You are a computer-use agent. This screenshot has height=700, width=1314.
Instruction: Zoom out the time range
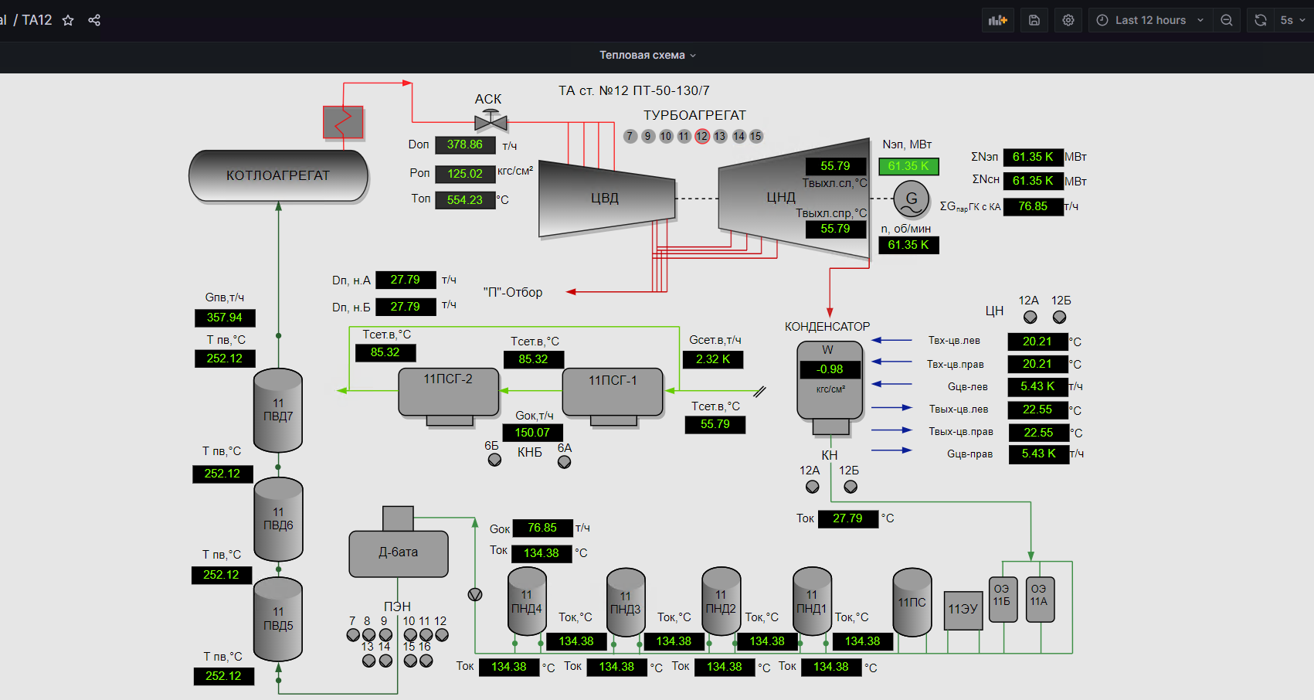1227,20
